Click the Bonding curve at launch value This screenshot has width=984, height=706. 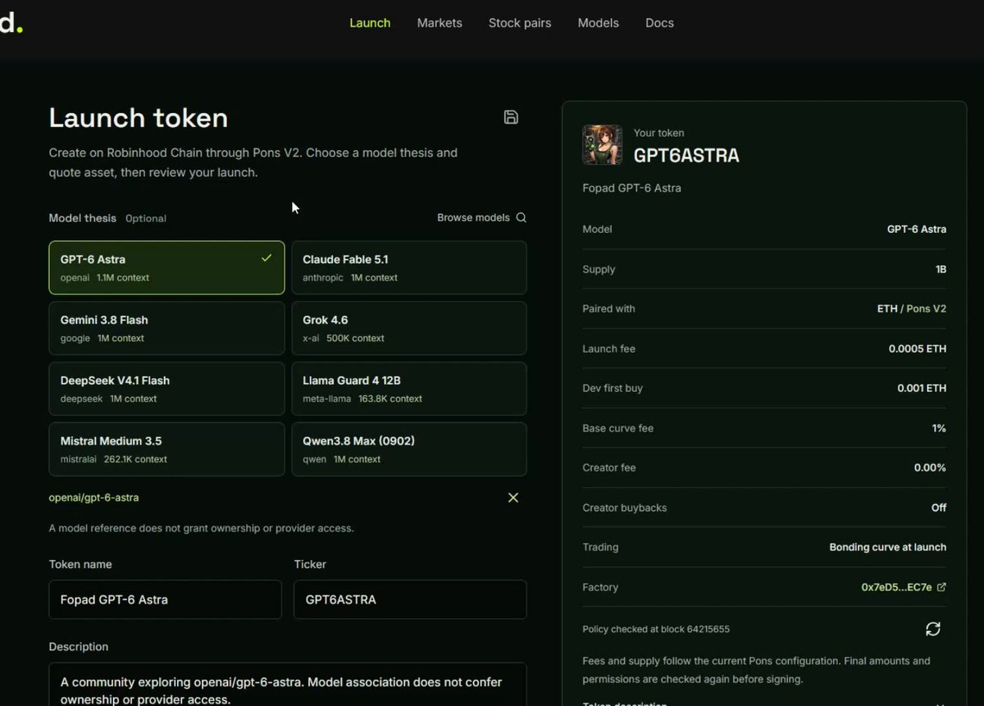coord(888,547)
